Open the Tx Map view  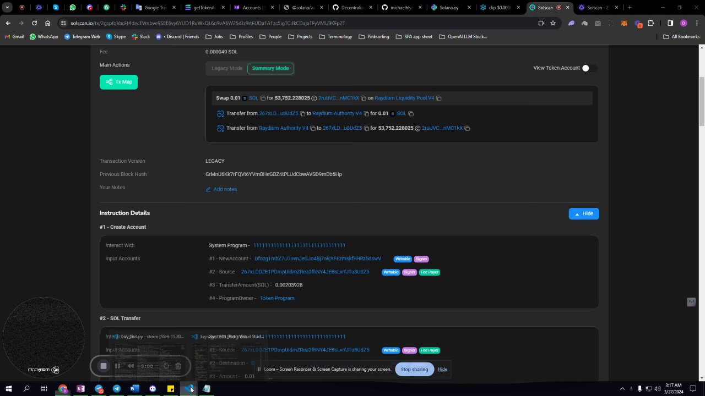point(118,82)
